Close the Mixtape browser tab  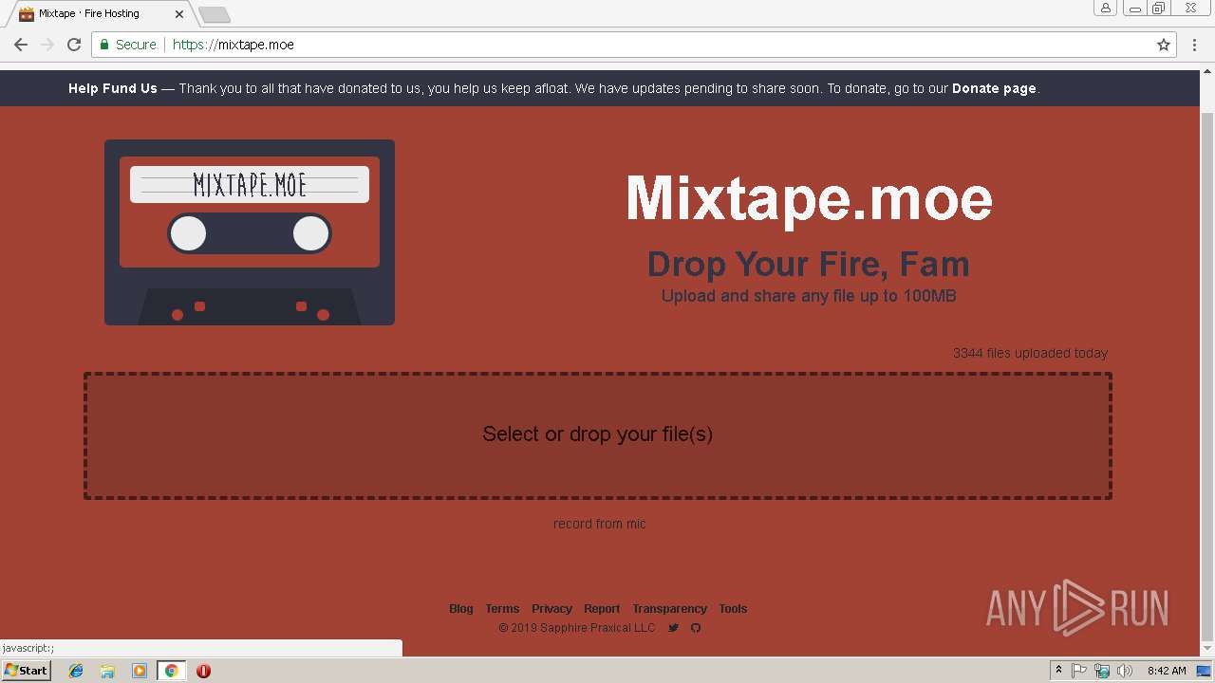click(x=179, y=14)
